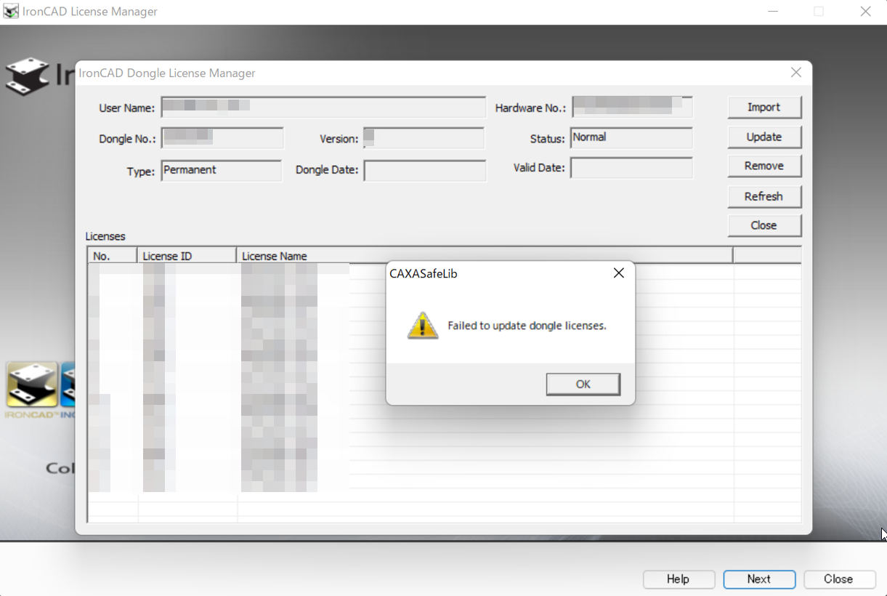Click the Next button

(759, 579)
